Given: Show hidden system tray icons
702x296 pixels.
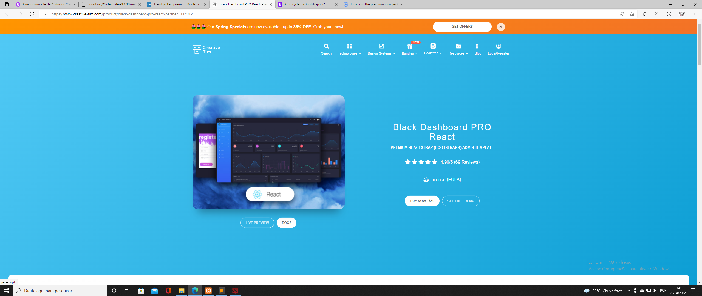Looking at the screenshot, I should point(629,291).
